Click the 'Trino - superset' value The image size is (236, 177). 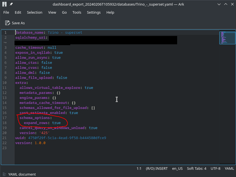coord(65,33)
